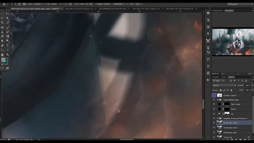Viewport: 254px width, 143px height.
Task: Open the Tool Presets panel icon
Action: pos(208,41)
